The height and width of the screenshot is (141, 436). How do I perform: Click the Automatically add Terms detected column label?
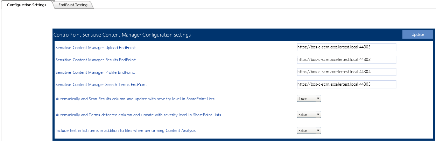coord(138,115)
